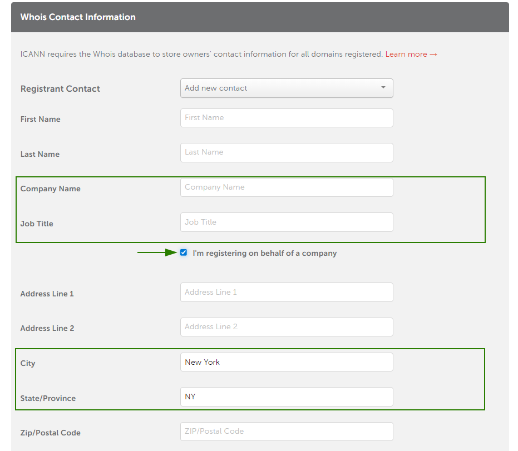
Task: Click the Company Name label text
Action: coord(51,189)
